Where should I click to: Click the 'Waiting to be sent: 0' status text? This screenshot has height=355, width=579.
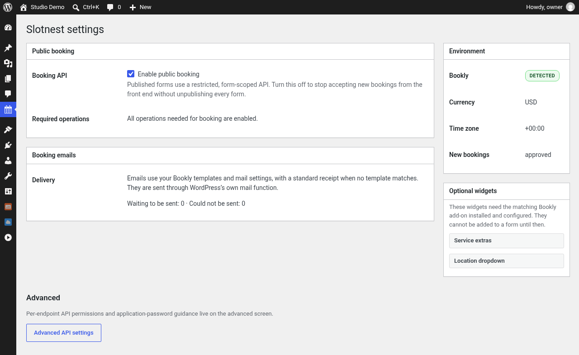156,204
